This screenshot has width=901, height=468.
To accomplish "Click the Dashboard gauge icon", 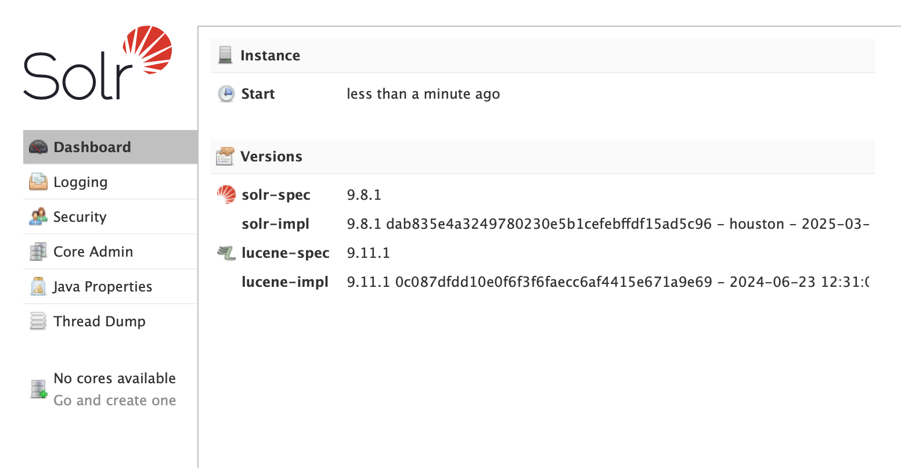I will pos(38,147).
